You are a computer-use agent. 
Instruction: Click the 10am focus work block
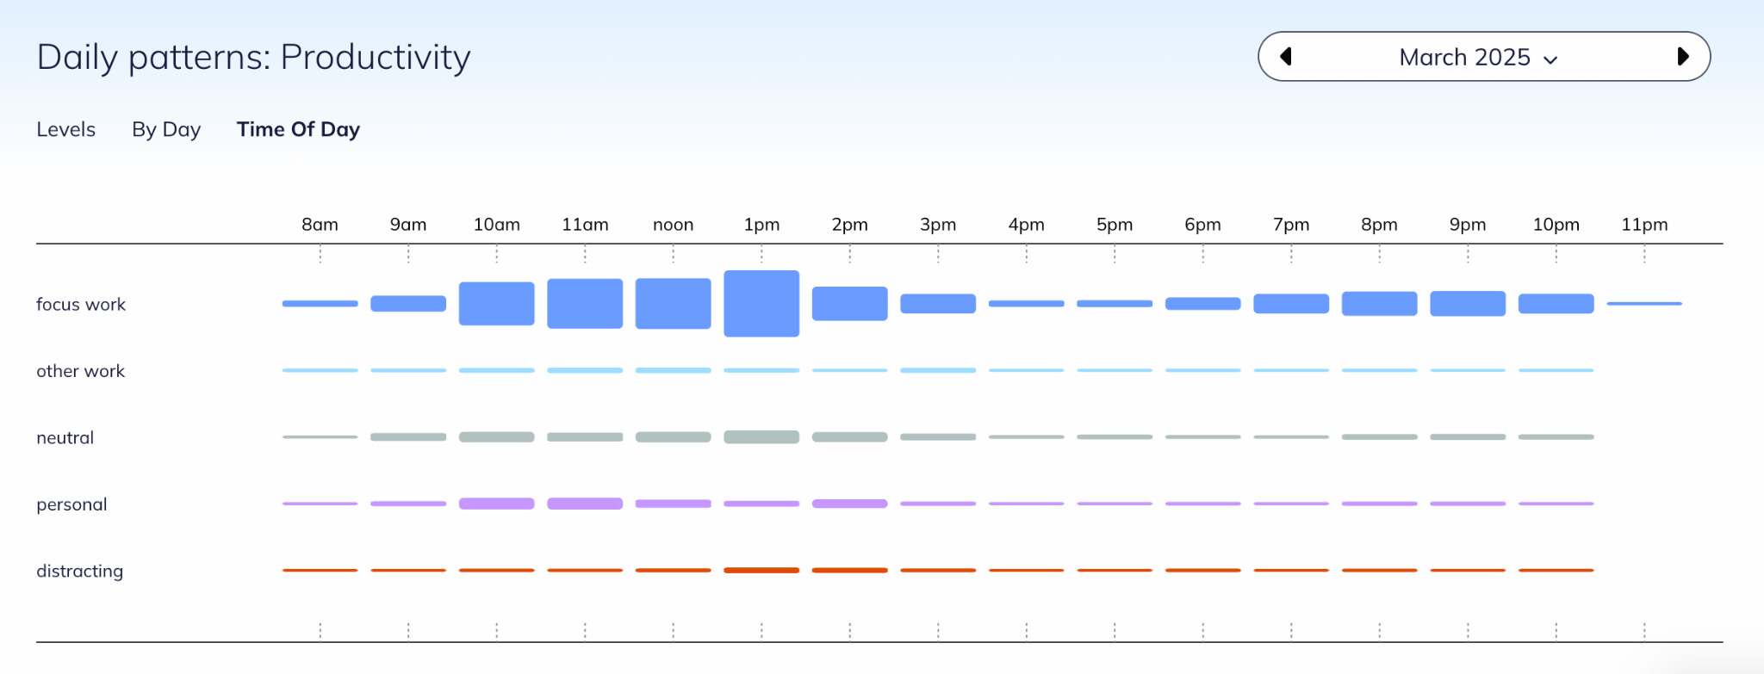pos(496,304)
